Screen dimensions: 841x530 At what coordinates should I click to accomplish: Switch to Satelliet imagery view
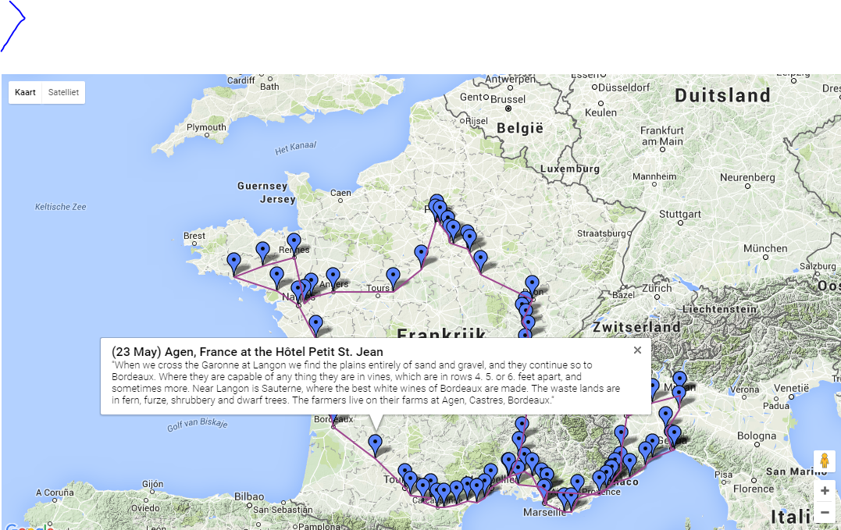(63, 92)
